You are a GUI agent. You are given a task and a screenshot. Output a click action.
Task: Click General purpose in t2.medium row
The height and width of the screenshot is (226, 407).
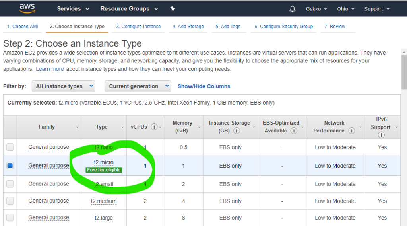click(48, 201)
